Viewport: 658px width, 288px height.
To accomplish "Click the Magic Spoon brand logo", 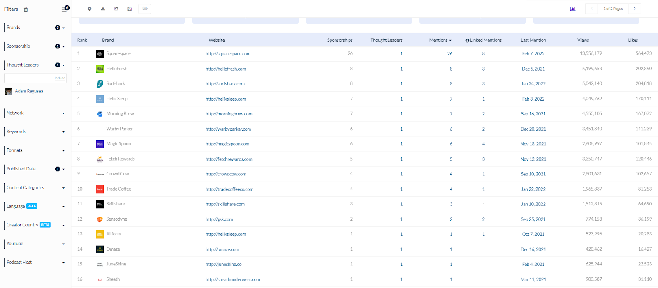I will click(x=100, y=144).
